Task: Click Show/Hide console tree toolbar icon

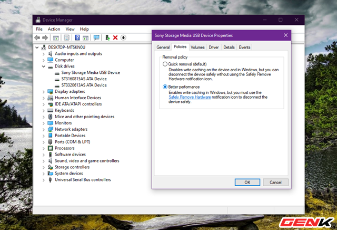Action: click(55, 38)
